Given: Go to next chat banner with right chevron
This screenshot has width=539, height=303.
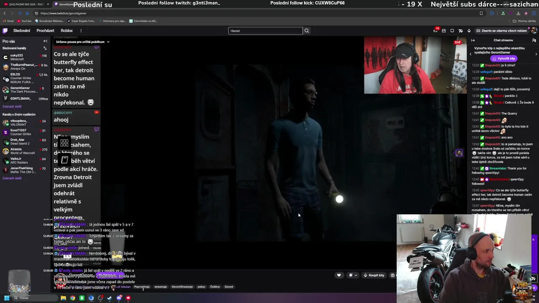Looking at the screenshot, I should [x=536, y=54].
